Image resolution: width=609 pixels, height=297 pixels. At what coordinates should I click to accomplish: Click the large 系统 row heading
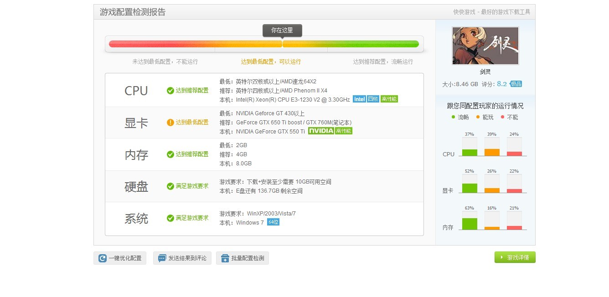pos(136,218)
